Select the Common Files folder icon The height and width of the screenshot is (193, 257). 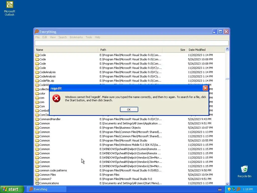[37, 175]
